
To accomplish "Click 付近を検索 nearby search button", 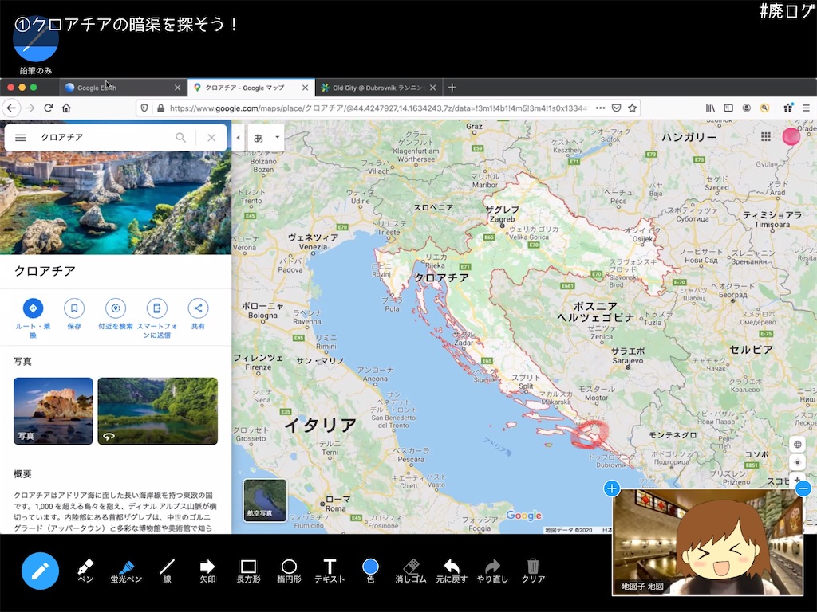I will pos(116,314).
